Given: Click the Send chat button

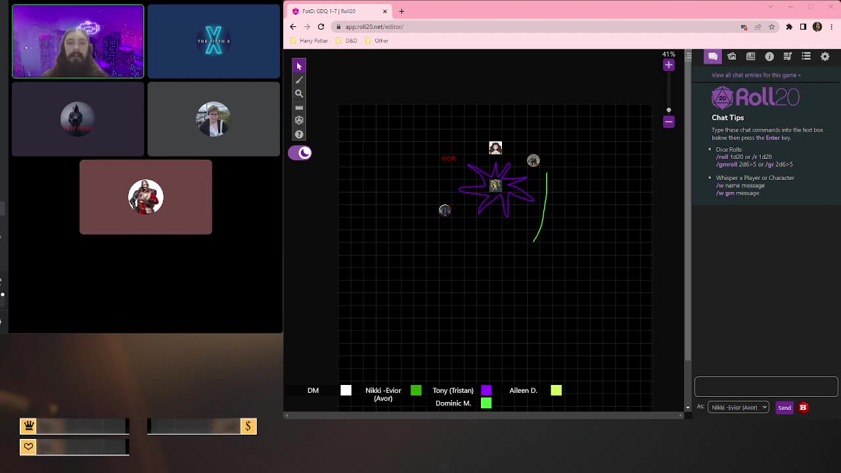Looking at the screenshot, I should 784,408.
